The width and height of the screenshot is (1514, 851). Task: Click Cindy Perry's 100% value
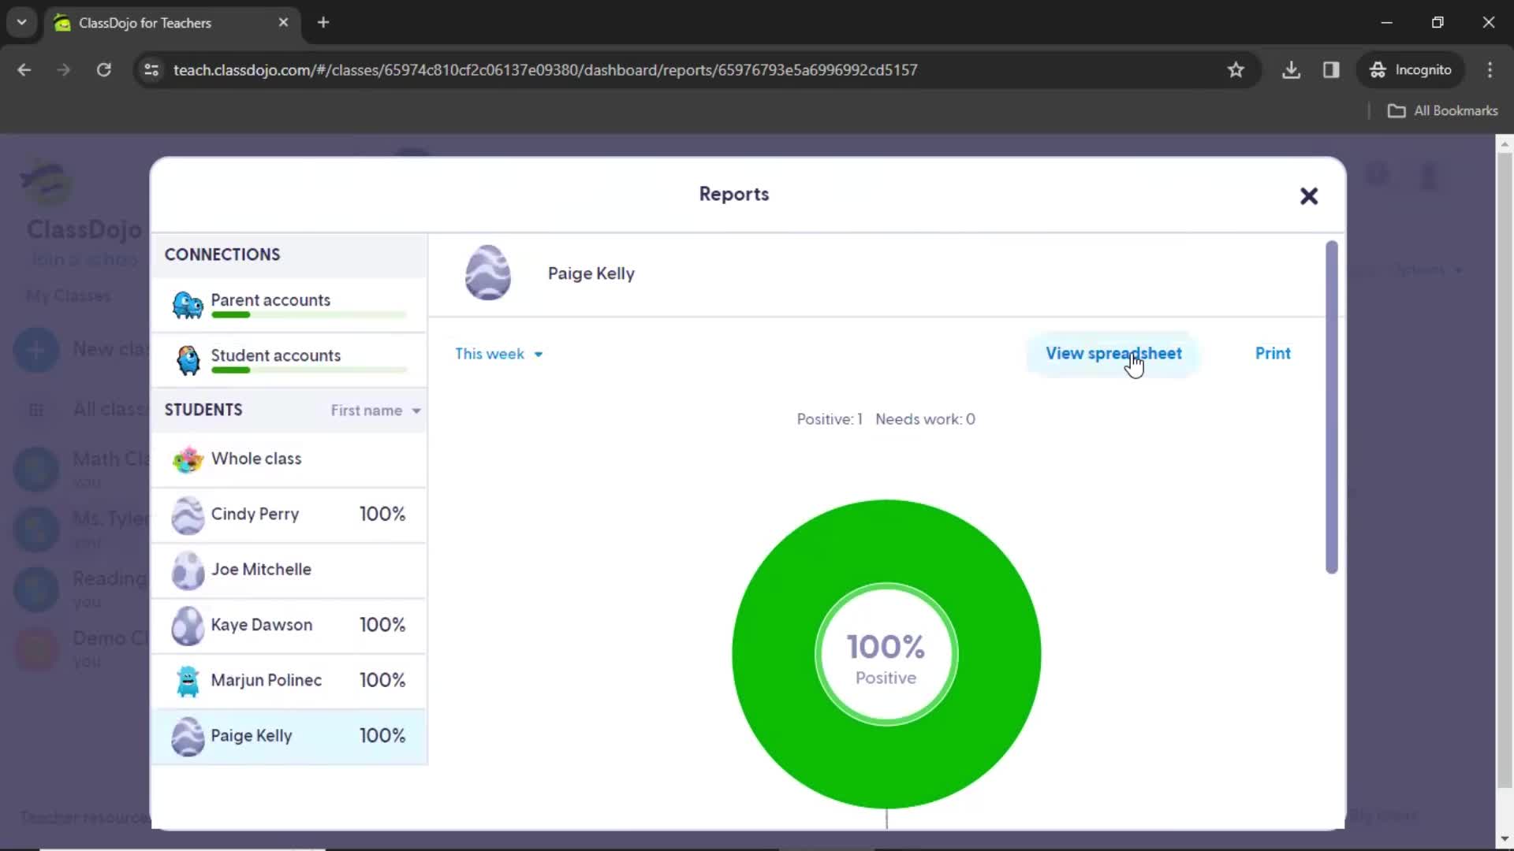(382, 515)
